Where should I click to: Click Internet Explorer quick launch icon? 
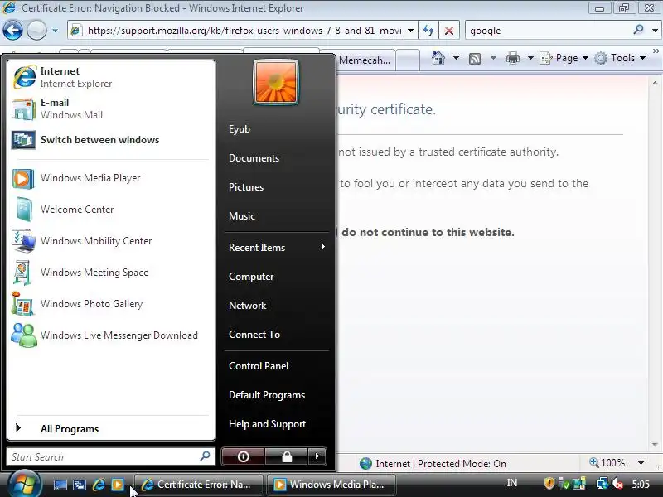click(99, 485)
